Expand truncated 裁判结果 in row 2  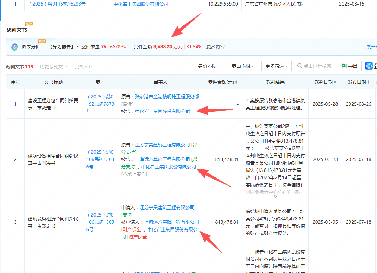[x=275, y=196]
